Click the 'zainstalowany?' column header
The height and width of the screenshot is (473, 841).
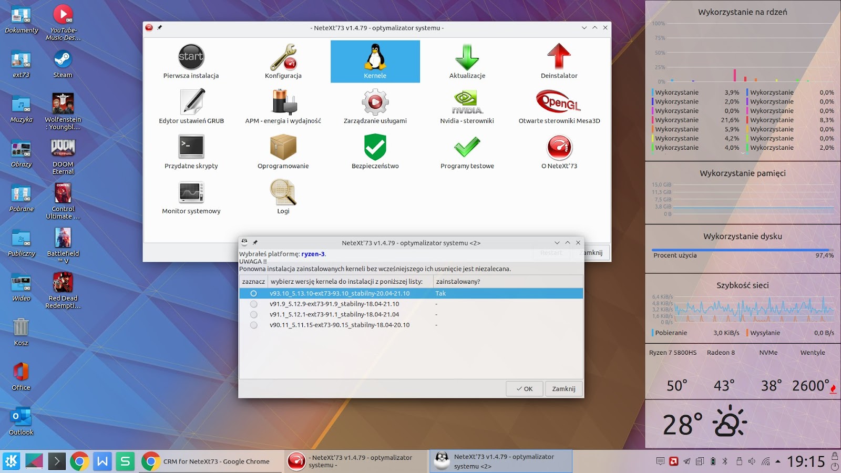508,282
